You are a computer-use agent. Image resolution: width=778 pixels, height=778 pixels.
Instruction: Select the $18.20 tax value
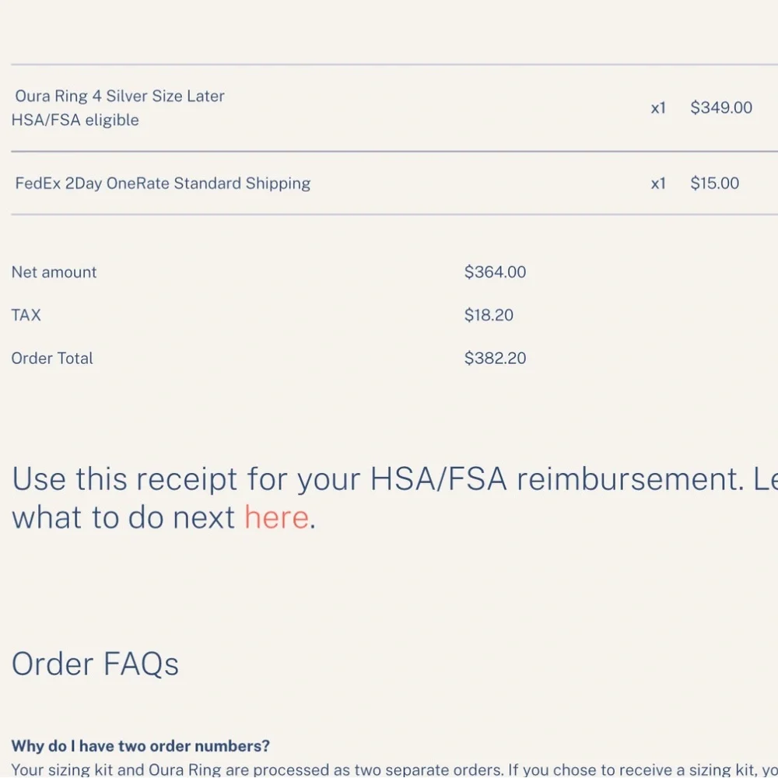tap(489, 315)
